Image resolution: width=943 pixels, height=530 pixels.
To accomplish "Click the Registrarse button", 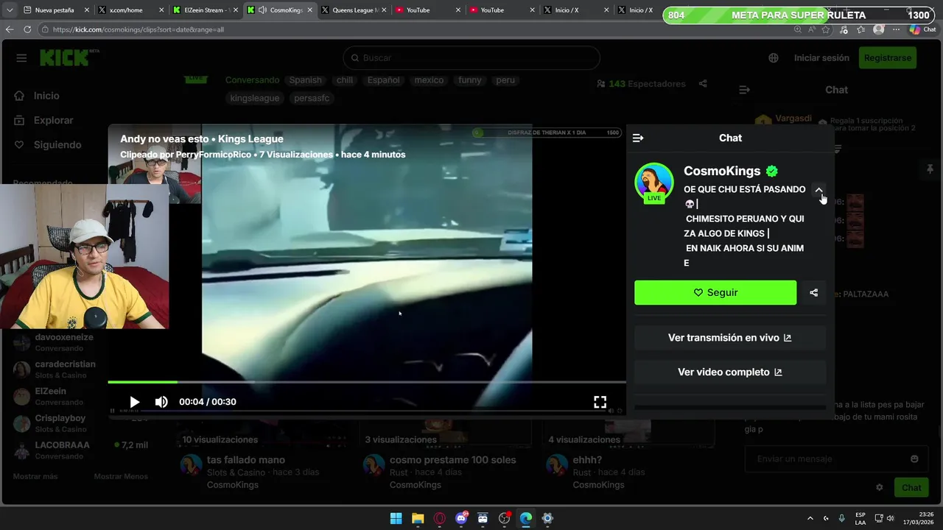I will click(x=887, y=57).
